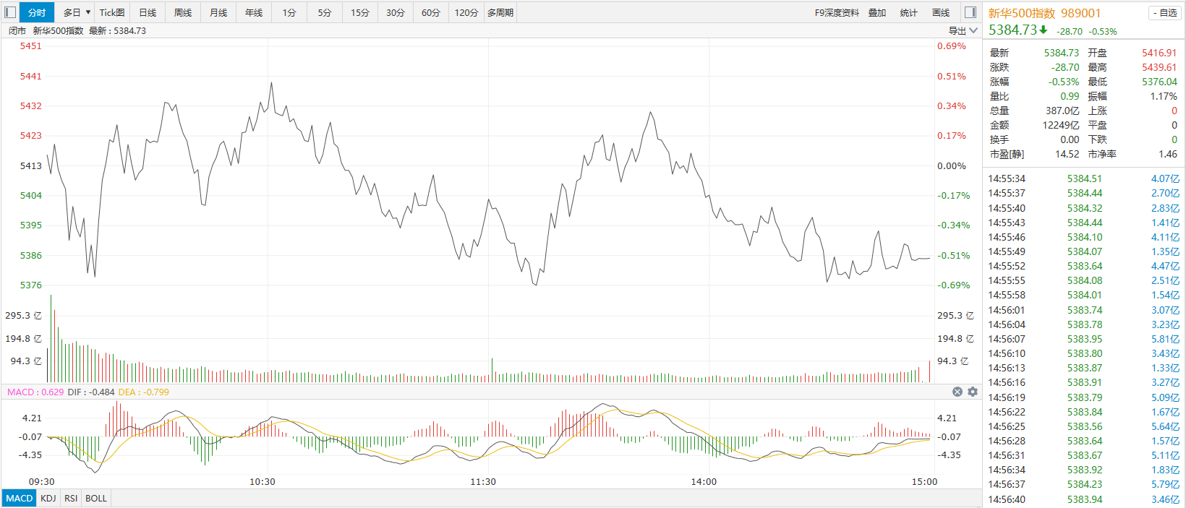Switch indicator to RSI
This screenshot has width=1186, height=508.
[71, 498]
